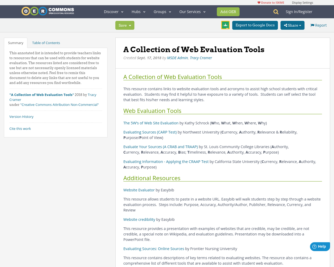Open the Help widget at bottom right
Screen dimensions: 334x267
tap(319, 246)
